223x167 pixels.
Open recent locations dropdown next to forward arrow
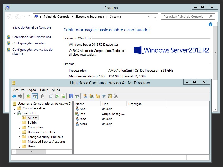point(24,17)
